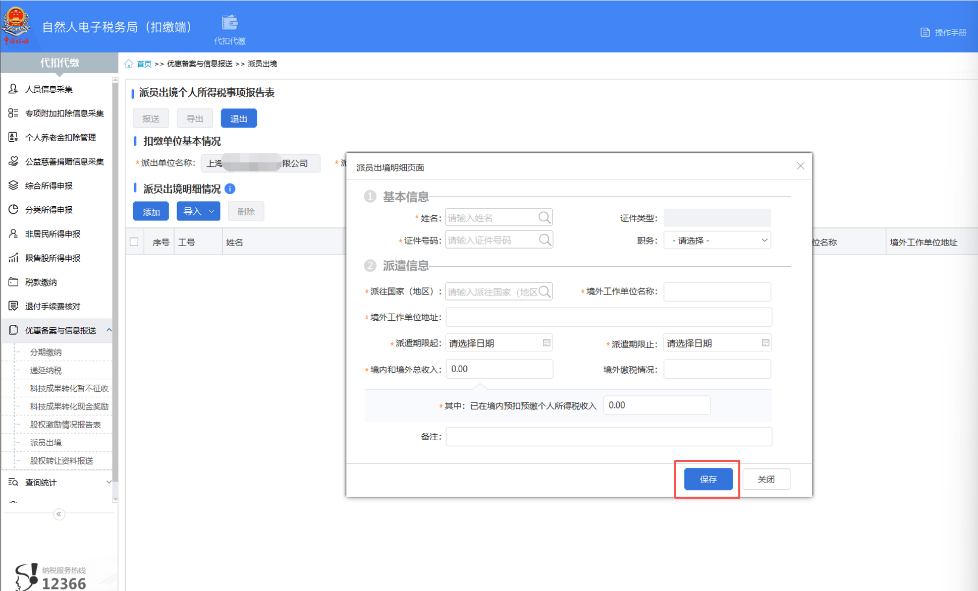Screen dimensions: 978x591
Task: Select the 综合所得申报 sidebar icon
Action: [13, 186]
